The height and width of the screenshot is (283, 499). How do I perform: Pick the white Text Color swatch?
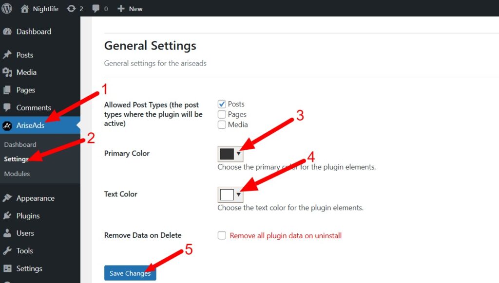point(227,195)
